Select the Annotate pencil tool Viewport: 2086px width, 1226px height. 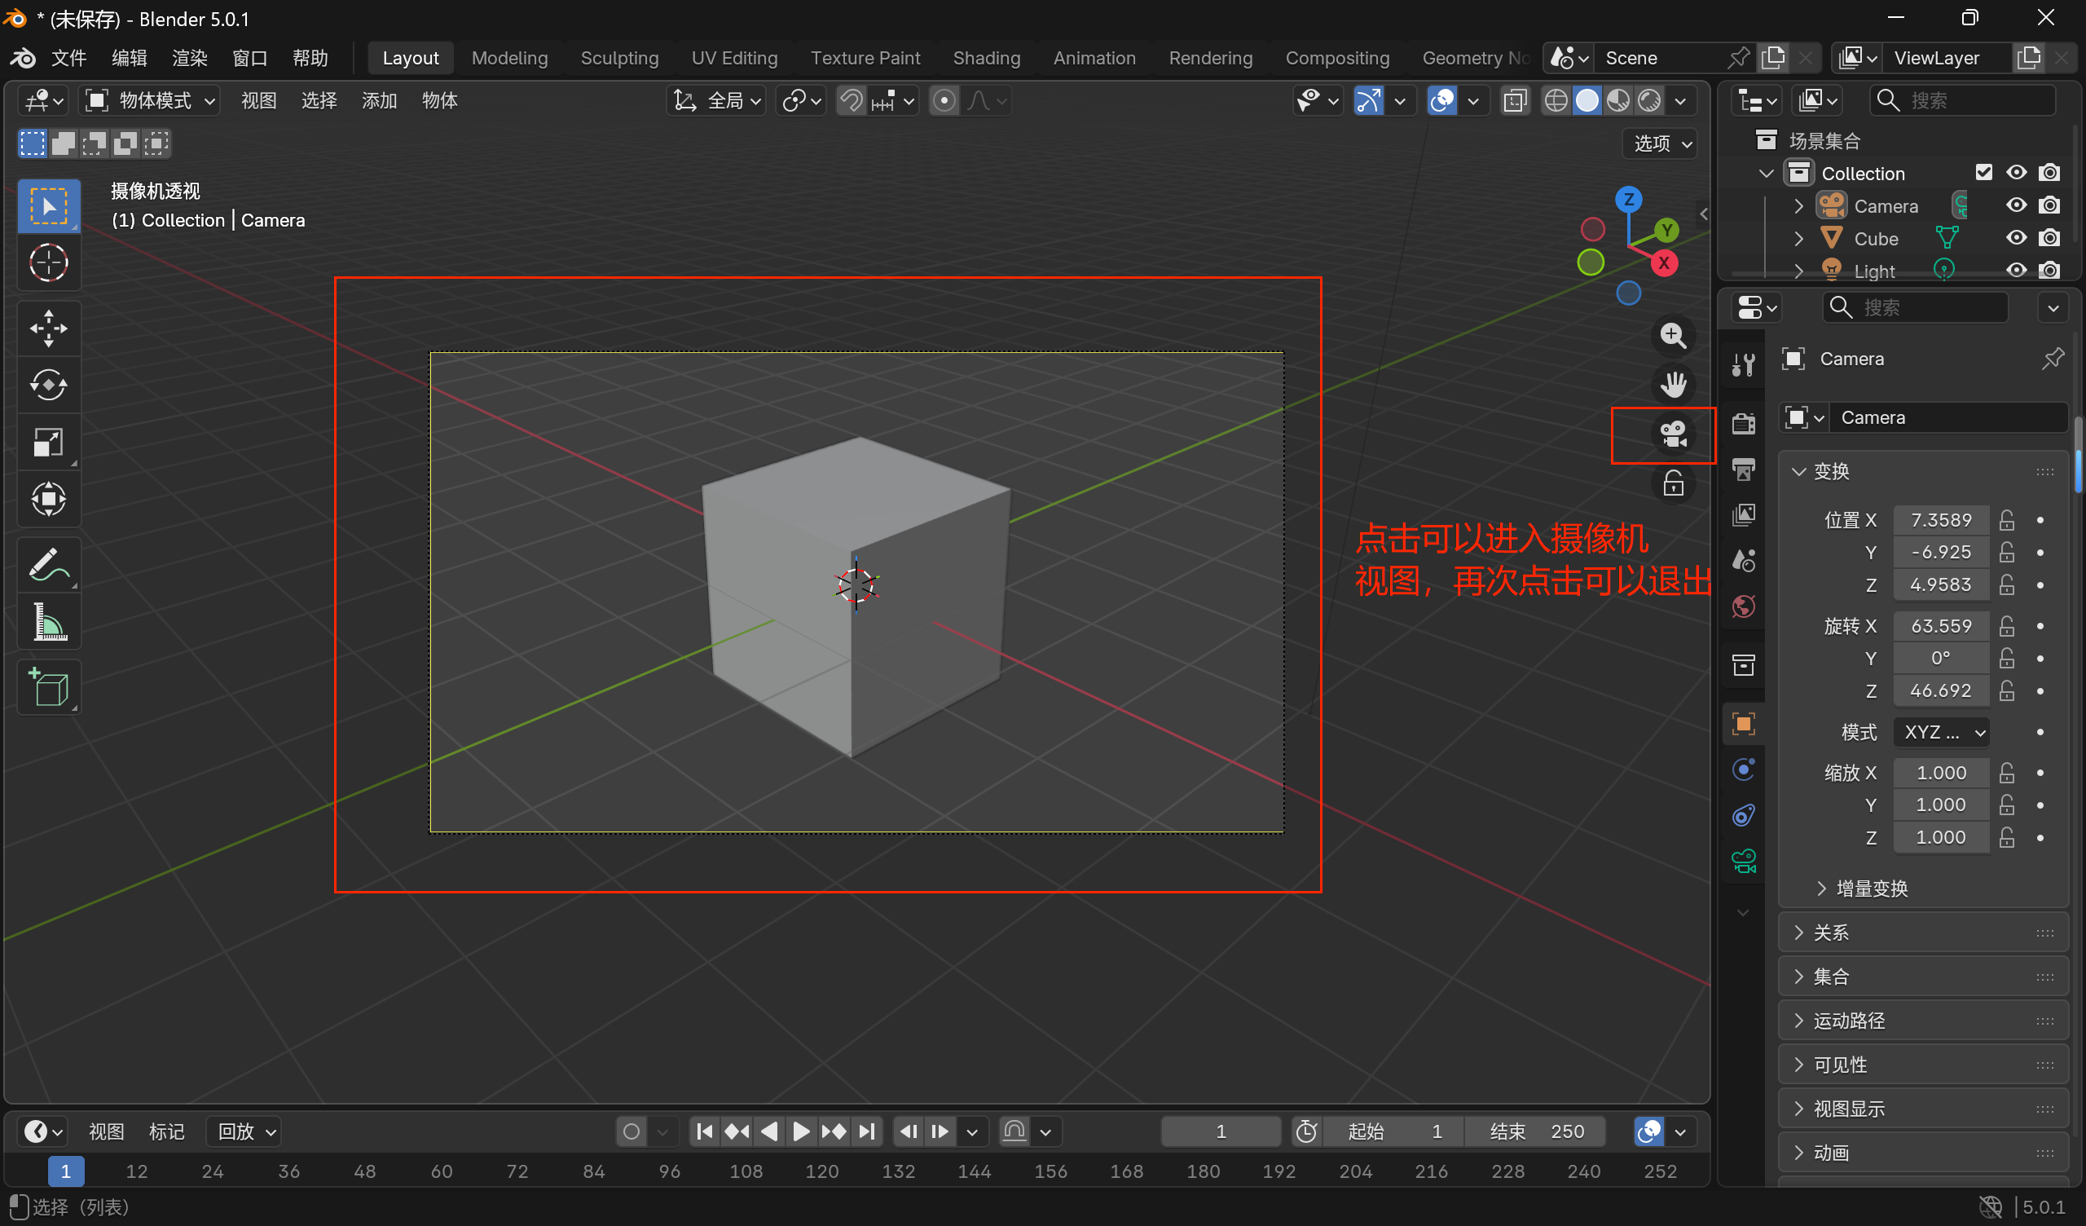(x=48, y=566)
